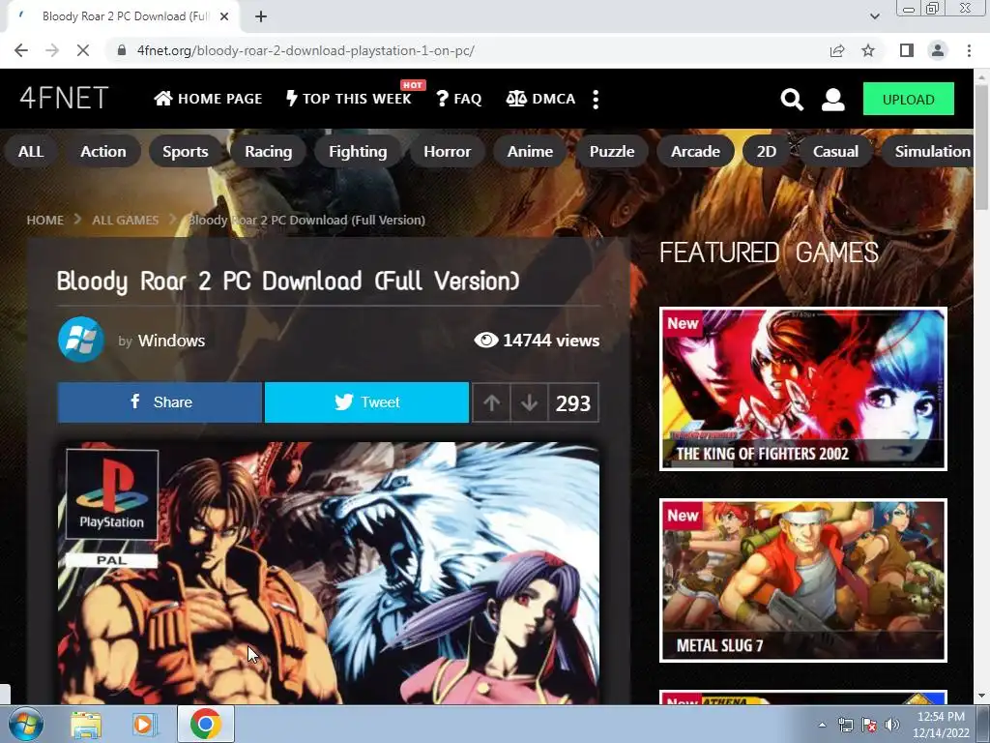990x743 pixels.
Task: Open the Windows Start menu
Action: [26, 724]
